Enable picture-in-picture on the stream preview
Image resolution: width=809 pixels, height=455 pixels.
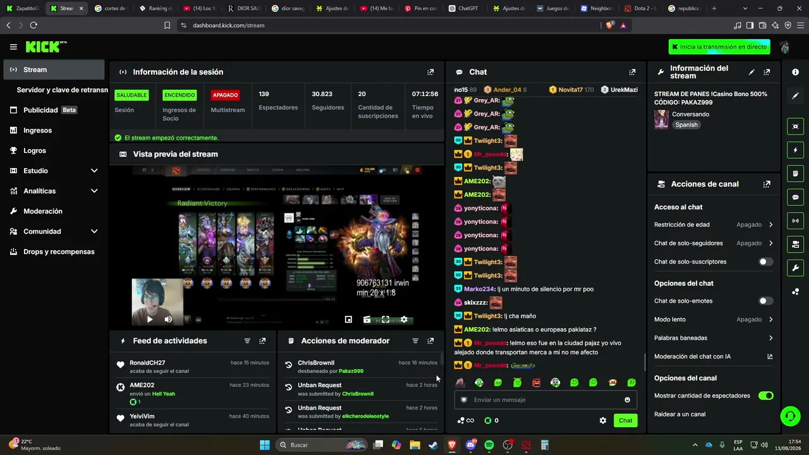348,320
